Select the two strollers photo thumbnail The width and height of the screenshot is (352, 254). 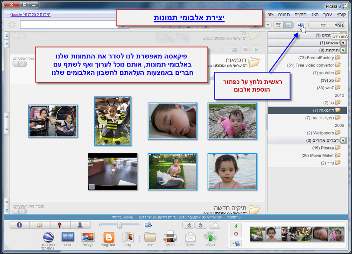[53, 121]
